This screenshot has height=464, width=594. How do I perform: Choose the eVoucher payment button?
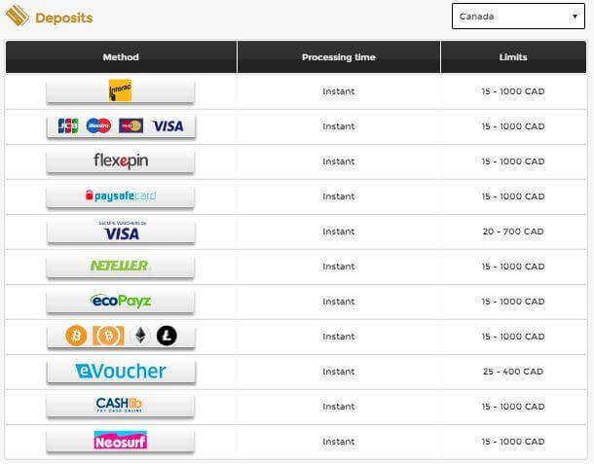click(121, 372)
